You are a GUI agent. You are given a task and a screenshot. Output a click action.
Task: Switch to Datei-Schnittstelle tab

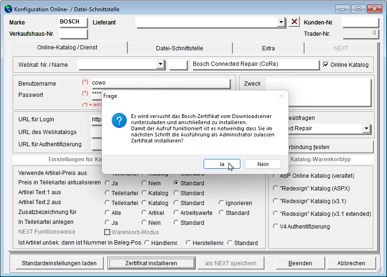[x=180, y=48]
